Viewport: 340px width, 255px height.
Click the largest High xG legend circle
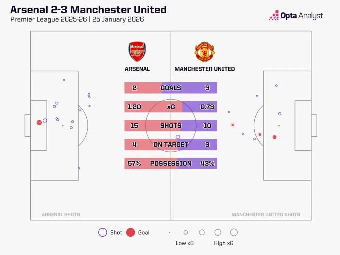234,233
